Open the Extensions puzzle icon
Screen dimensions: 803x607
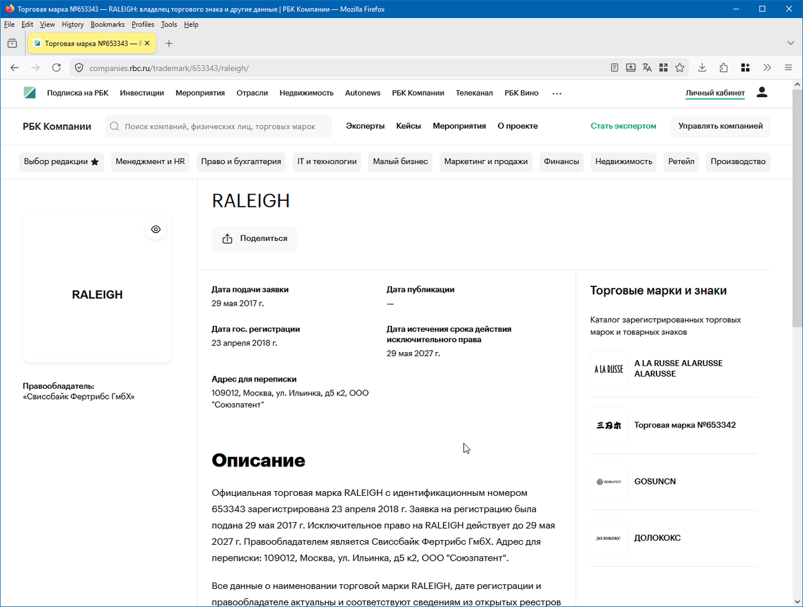(x=723, y=68)
